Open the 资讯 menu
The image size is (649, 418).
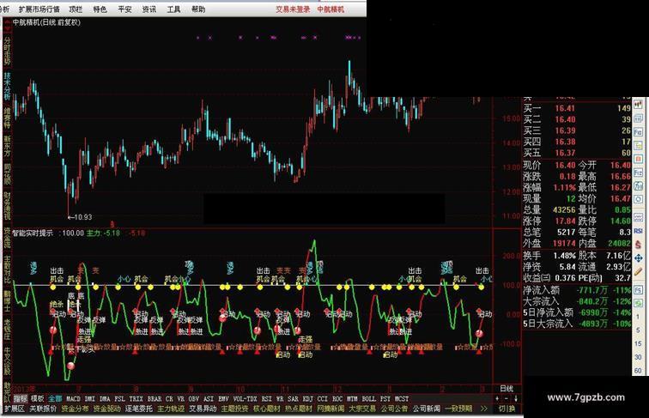pos(149,9)
